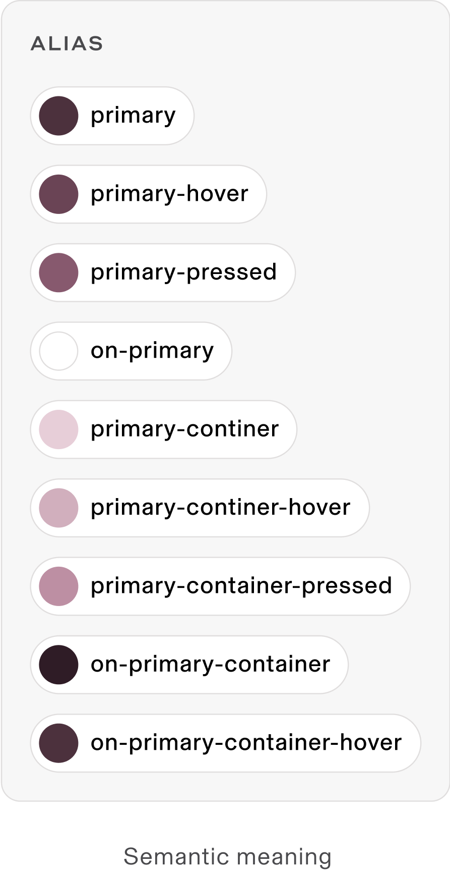Choose the "on-primary" token label
The image size is (450, 872).
coord(152,351)
